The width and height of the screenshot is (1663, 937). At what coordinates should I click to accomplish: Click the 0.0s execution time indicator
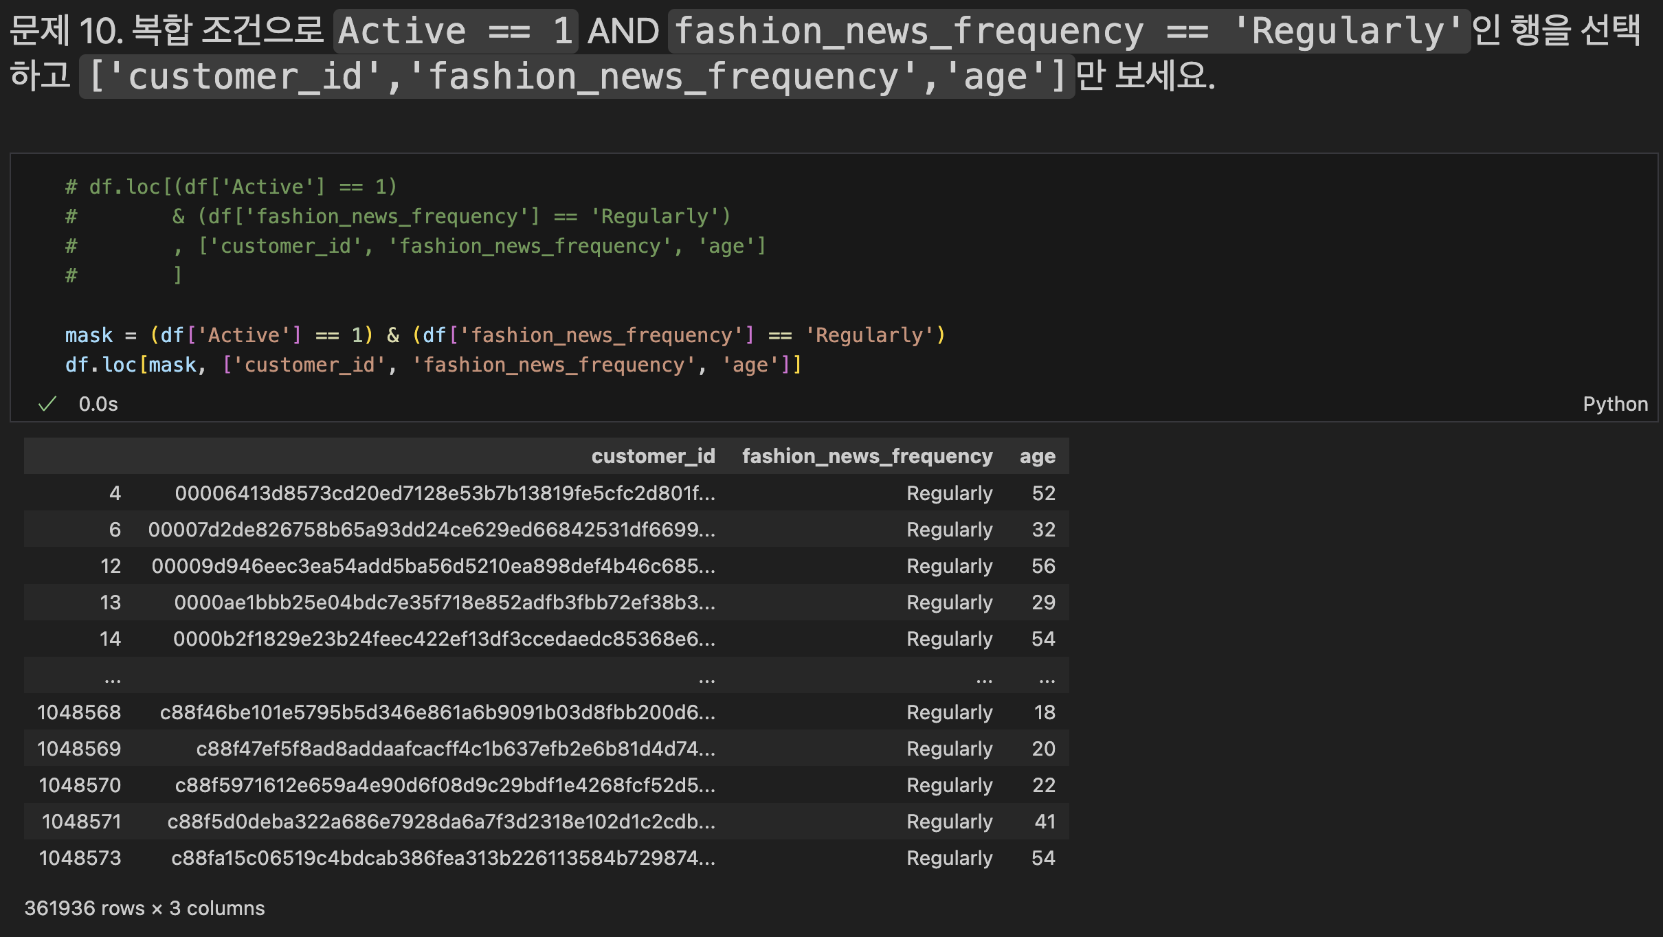98,404
